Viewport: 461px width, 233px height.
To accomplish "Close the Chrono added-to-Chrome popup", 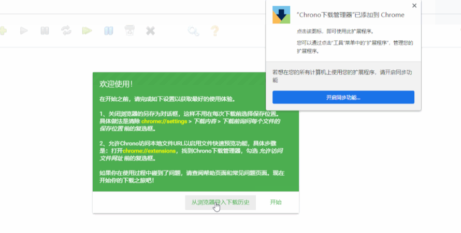I will tap(414, 6).
